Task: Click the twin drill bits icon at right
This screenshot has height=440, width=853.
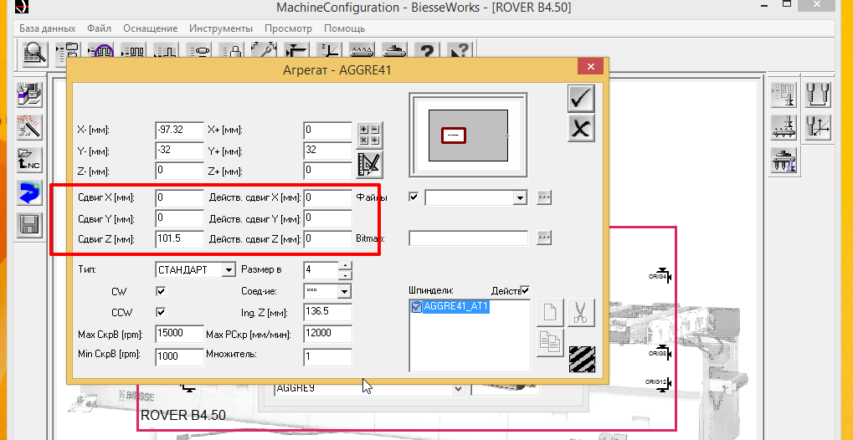Action: (x=817, y=95)
